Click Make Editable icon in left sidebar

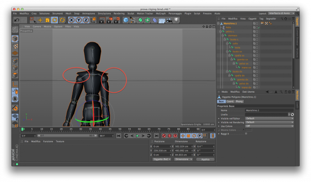[x=15, y=29]
